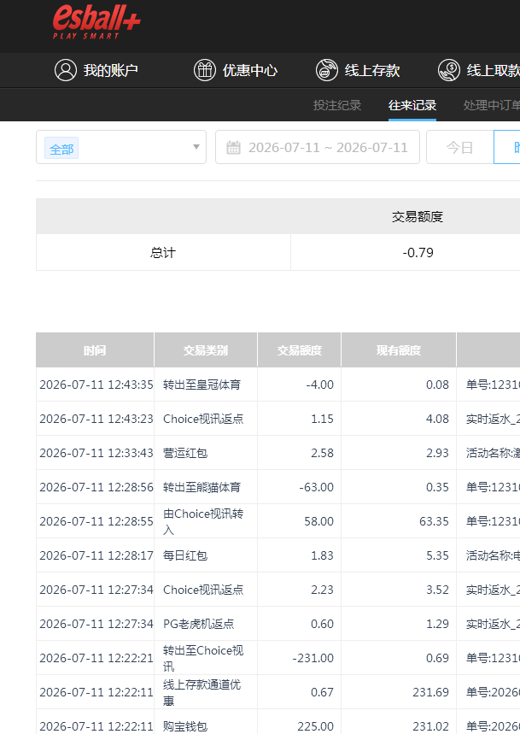Select 营运红包 entry
520x734 pixels.
pyautogui.click(x=185, y=453)
